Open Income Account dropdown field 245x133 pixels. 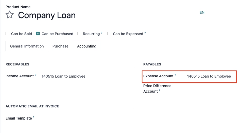[x=88, y=76]
